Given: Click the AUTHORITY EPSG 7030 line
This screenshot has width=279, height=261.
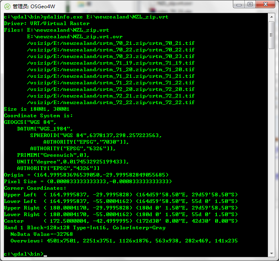Looking at the screenshot, I should (86, 142).
